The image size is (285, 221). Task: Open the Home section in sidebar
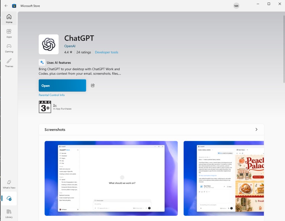(9, 19)
